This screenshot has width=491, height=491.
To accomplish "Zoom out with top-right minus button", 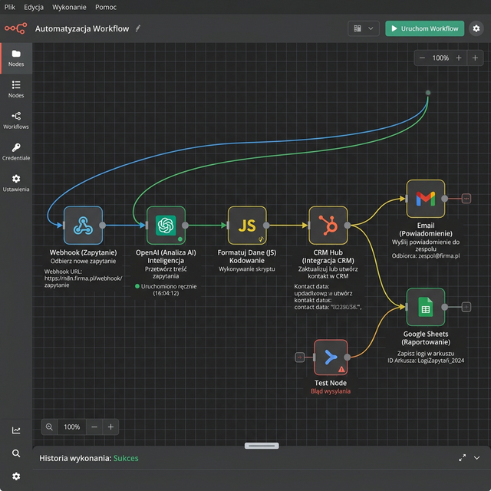I will [422, 58].
